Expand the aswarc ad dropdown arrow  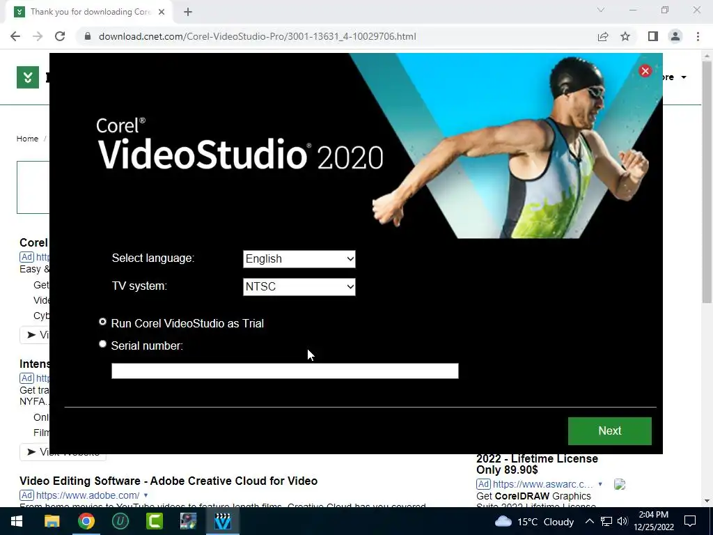(x=600, y=484)
